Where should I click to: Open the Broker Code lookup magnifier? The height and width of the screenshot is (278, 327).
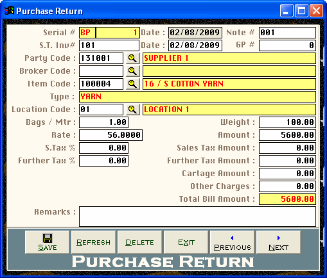(x=133, y=71)
